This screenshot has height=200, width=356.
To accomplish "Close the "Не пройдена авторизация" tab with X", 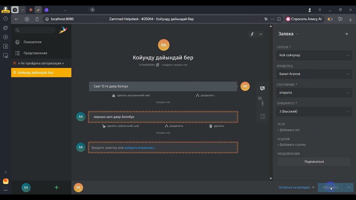I will pos(15,63).
